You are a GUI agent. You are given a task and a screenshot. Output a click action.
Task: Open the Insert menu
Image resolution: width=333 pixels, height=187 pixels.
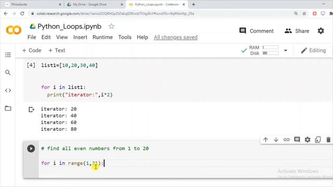[80, 37]
